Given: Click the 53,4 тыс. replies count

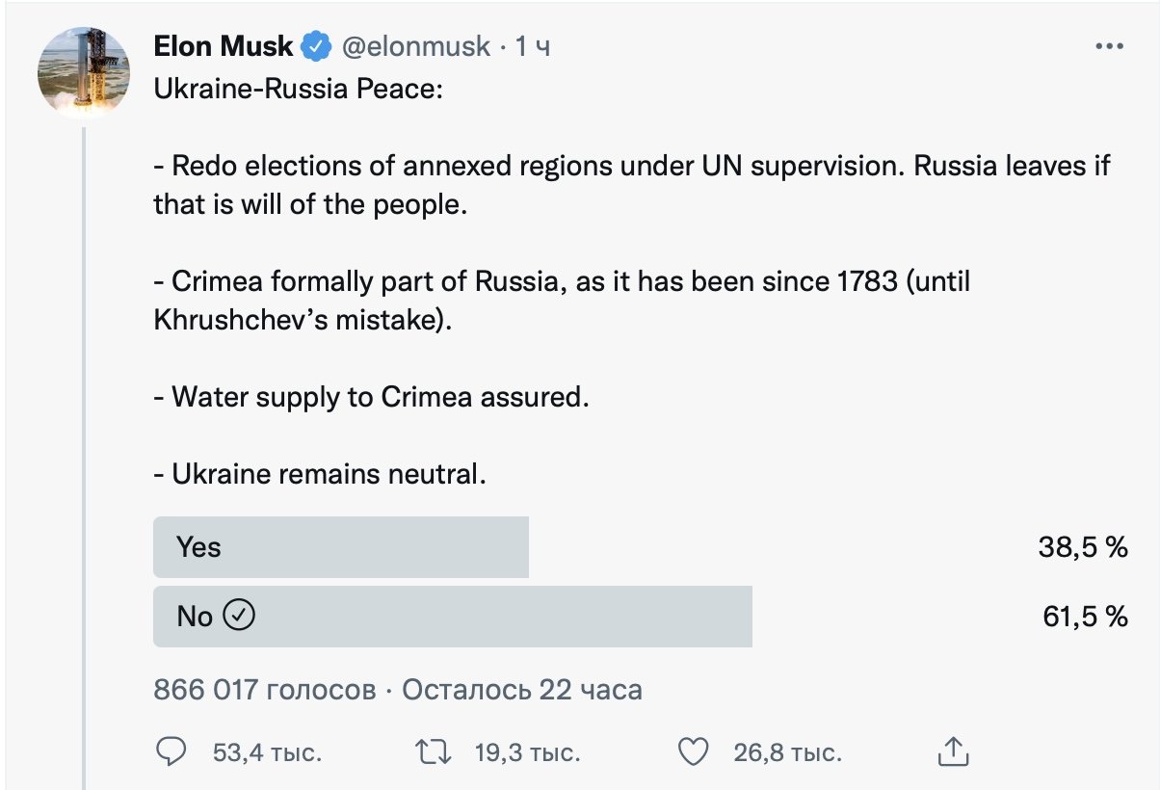Looking at the screenshot, I should click(x=267, y=752).
